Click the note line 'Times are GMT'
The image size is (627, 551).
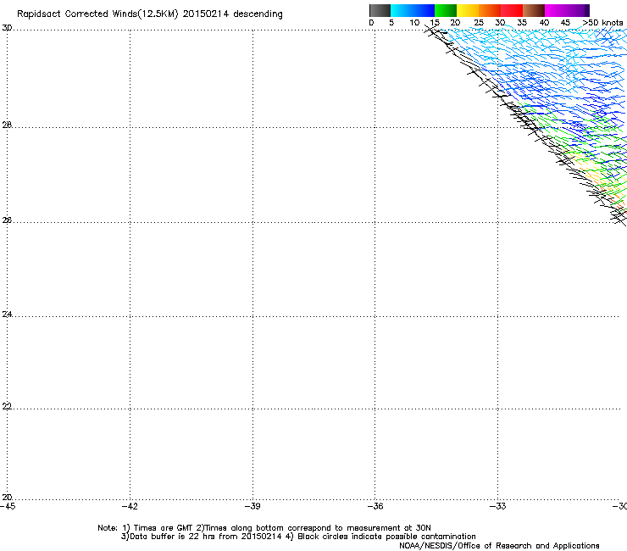click(x=164, y=528)
